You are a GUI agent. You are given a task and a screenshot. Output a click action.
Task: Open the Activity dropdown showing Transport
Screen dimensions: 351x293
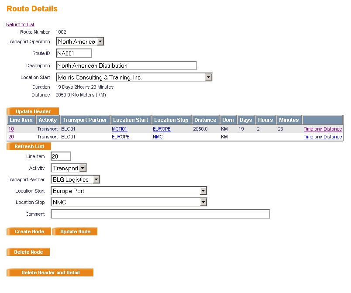[x=69, y=168]
